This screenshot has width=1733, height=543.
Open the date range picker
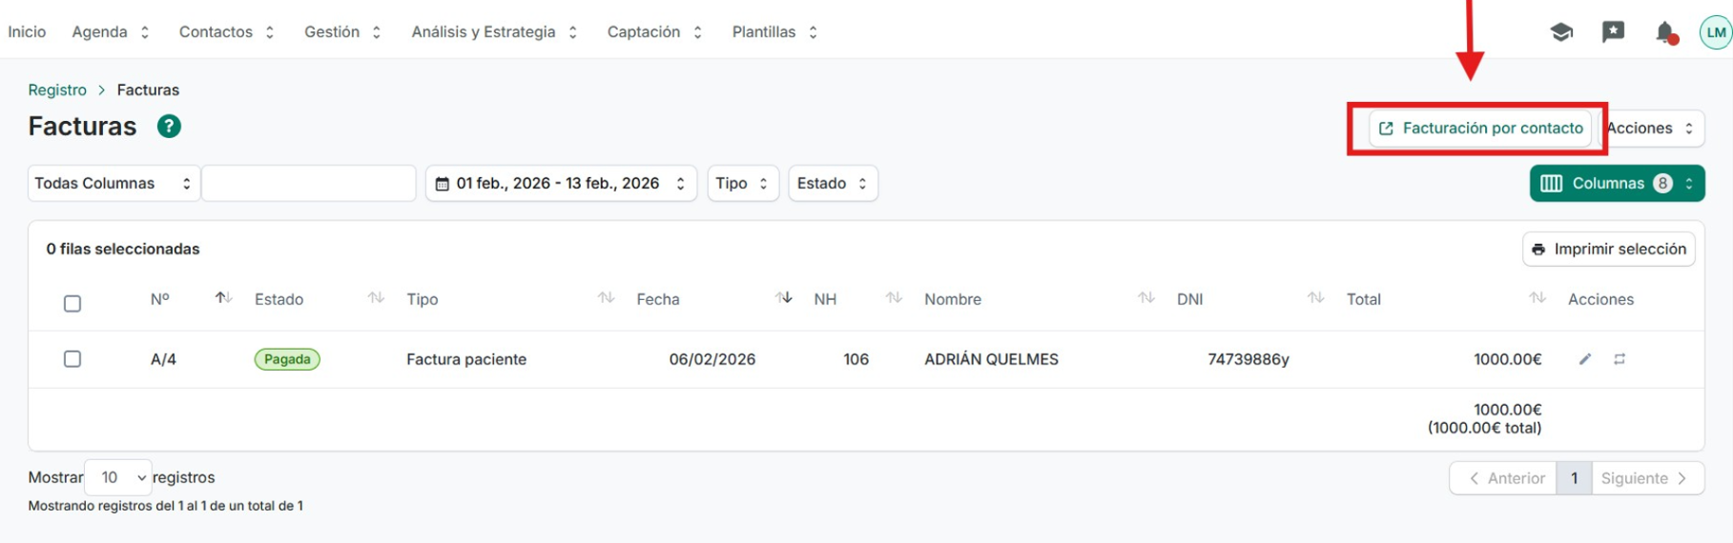(x=561, y=184)
